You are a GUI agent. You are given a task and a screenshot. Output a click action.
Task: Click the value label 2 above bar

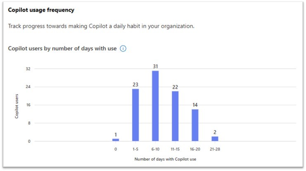tap(215, 132)
